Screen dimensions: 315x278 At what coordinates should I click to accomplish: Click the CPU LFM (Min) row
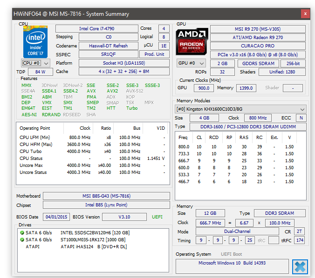click(x=92, y=138)
